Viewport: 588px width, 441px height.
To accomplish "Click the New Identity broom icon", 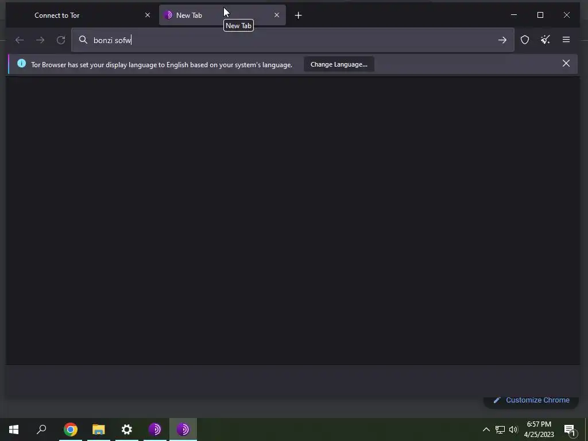I will [x=546, y=40].
